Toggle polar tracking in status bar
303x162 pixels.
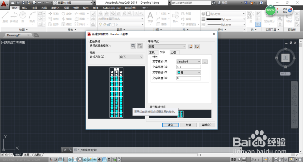coord(70,160)
